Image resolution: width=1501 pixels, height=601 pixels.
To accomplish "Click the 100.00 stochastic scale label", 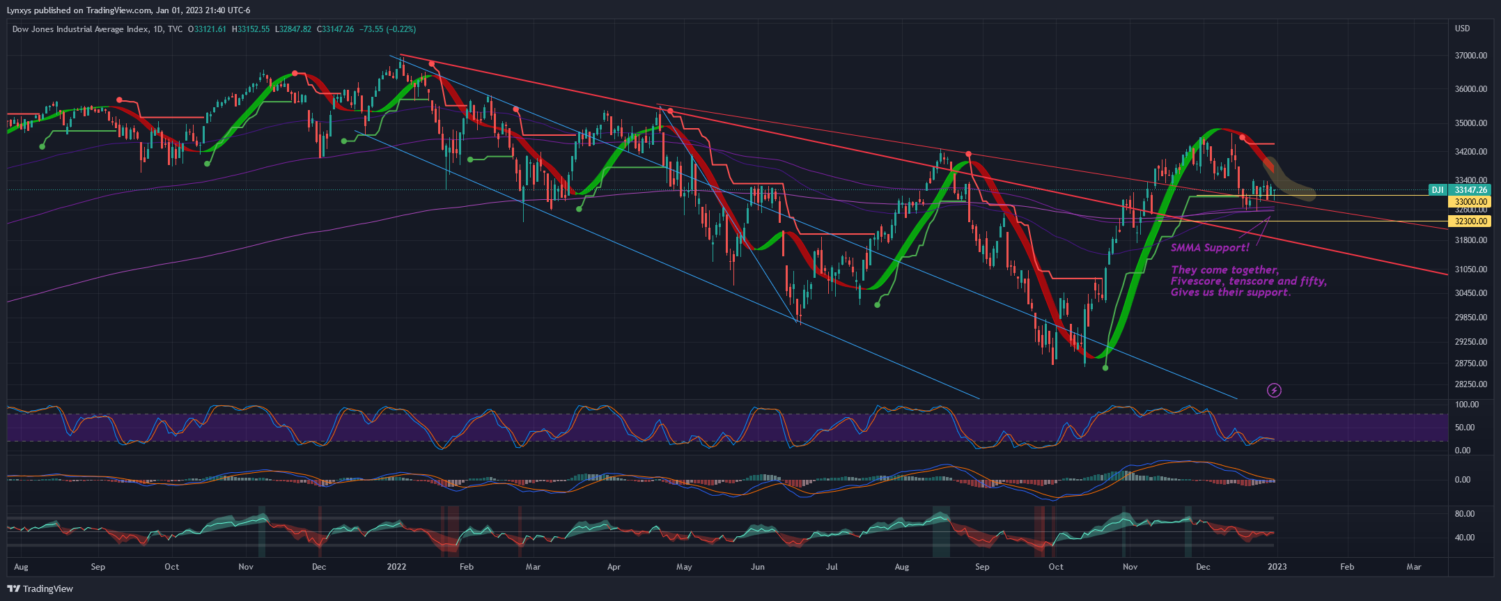I will coord(1466,405).
